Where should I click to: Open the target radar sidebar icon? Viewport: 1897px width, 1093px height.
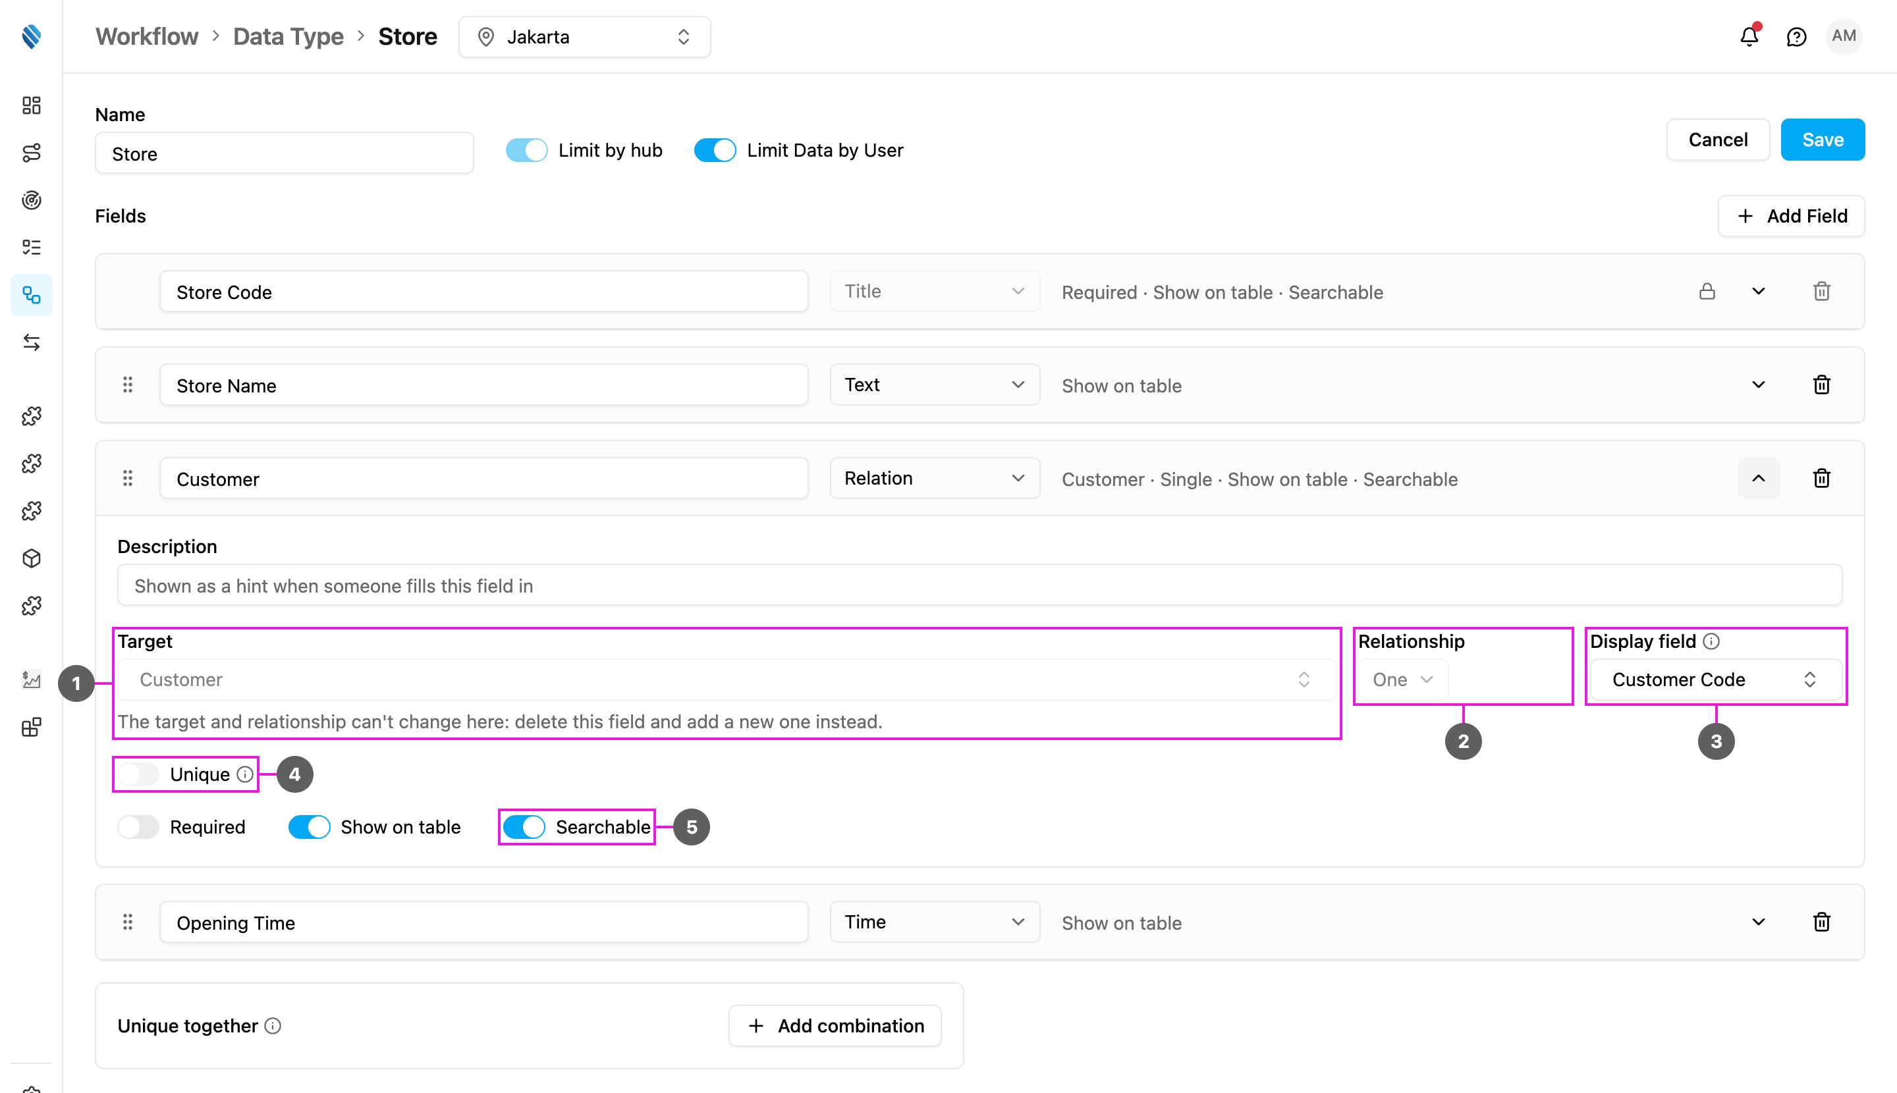pyautogui.click(x=32, y=200)
